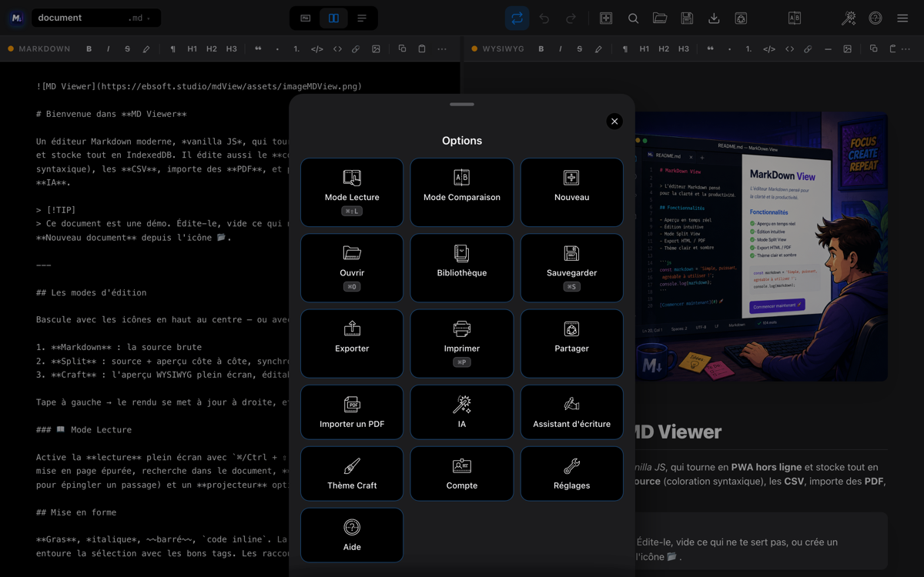
Task: Click download export icon in top toolbar
Action: pyautogui.click(x=714, y=18)
